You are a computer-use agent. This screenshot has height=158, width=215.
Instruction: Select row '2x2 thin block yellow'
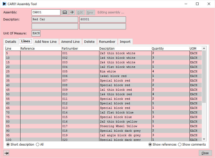point(104,122)
